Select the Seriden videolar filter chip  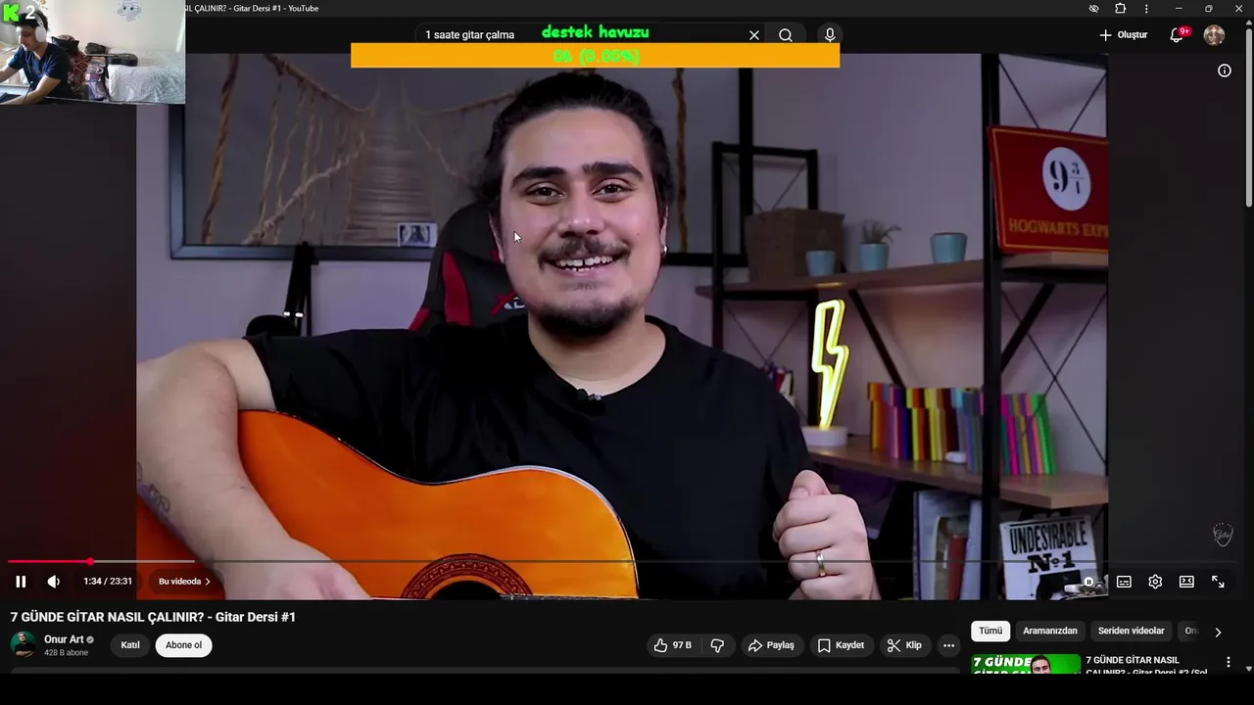point(1131,632)
